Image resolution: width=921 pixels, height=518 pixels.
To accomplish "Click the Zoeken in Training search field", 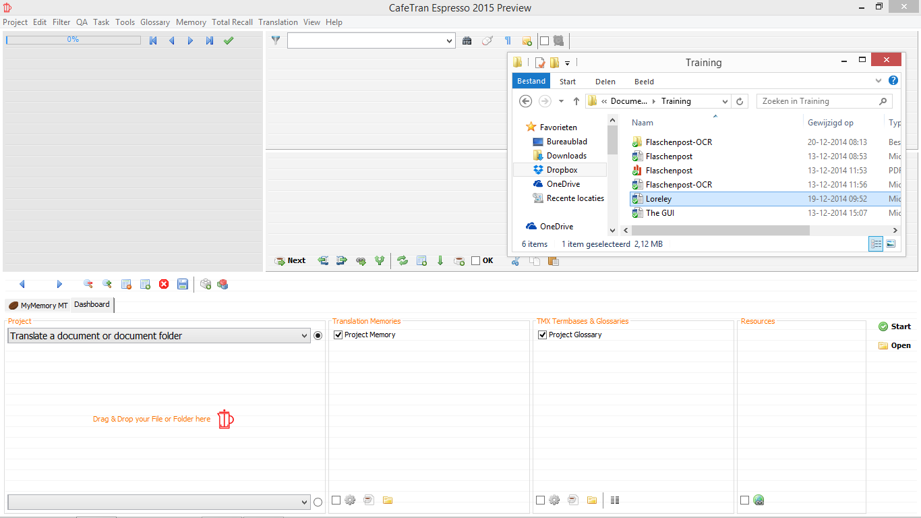I will [816, 101].
